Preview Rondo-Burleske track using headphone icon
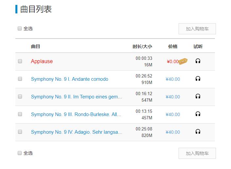The image size is (231, 169). pos(198,114)
